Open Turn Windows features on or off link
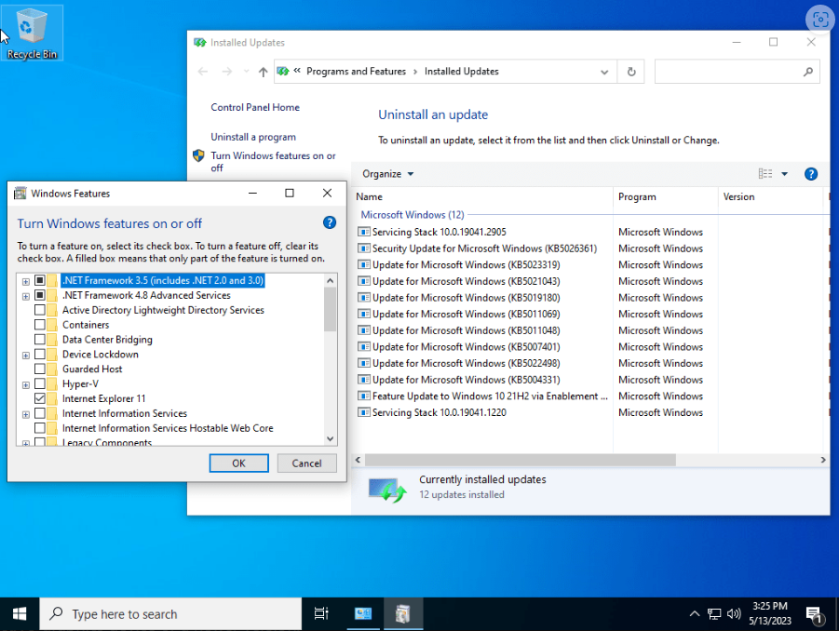Image resolution: width=839 pixels, height=631 pixels. pos(273,162)
